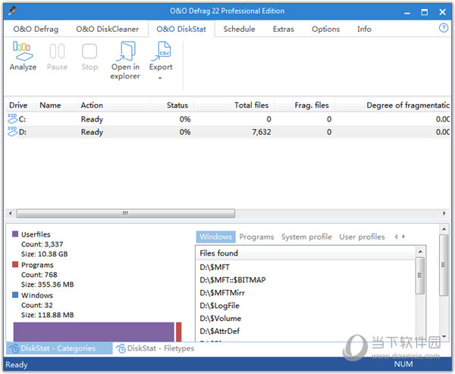The height and width of the screenshot is (374, 455).
Task: Select the D:\$MFTMirr file row
Action: pyautogui.click(x=306, y=293)
